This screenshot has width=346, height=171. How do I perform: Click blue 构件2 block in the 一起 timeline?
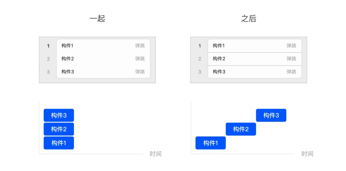[x=59, y=129]
